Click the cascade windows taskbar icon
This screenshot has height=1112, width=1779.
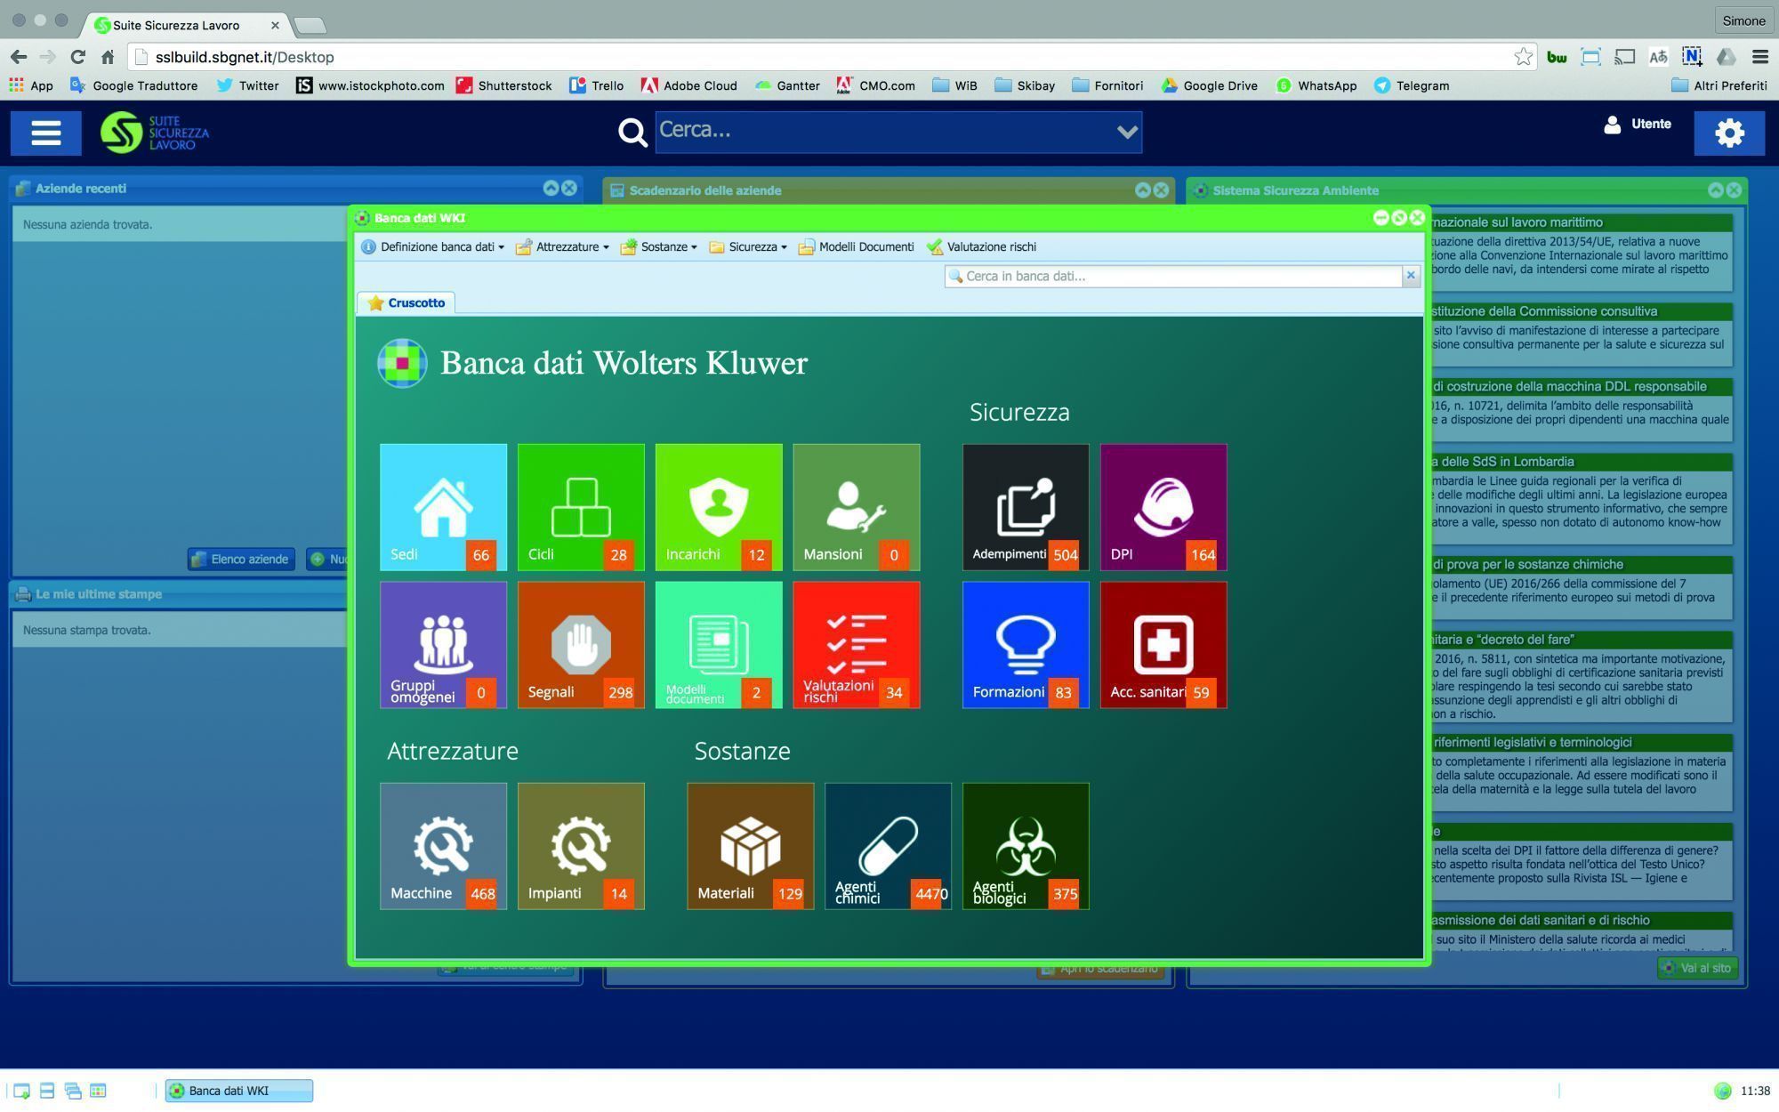pyautogui.click(x=73, y=1091)
